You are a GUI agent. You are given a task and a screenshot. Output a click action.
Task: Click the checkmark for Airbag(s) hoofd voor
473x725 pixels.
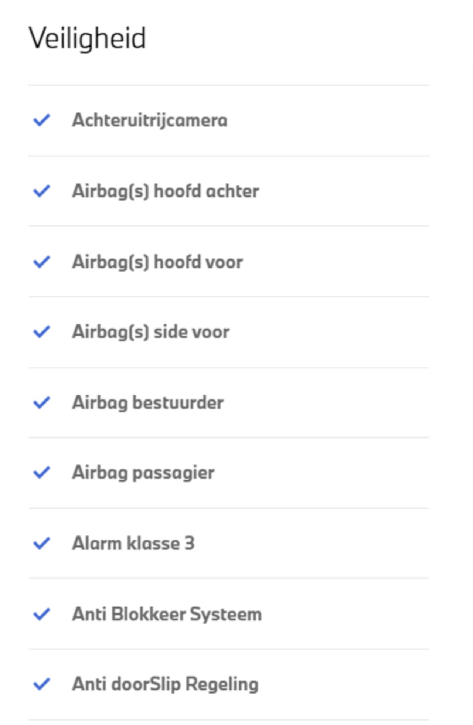(x=41, y=262)
